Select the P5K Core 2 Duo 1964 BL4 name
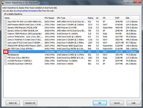The height and width of the screenshot is (108, 143). (18, 58)
